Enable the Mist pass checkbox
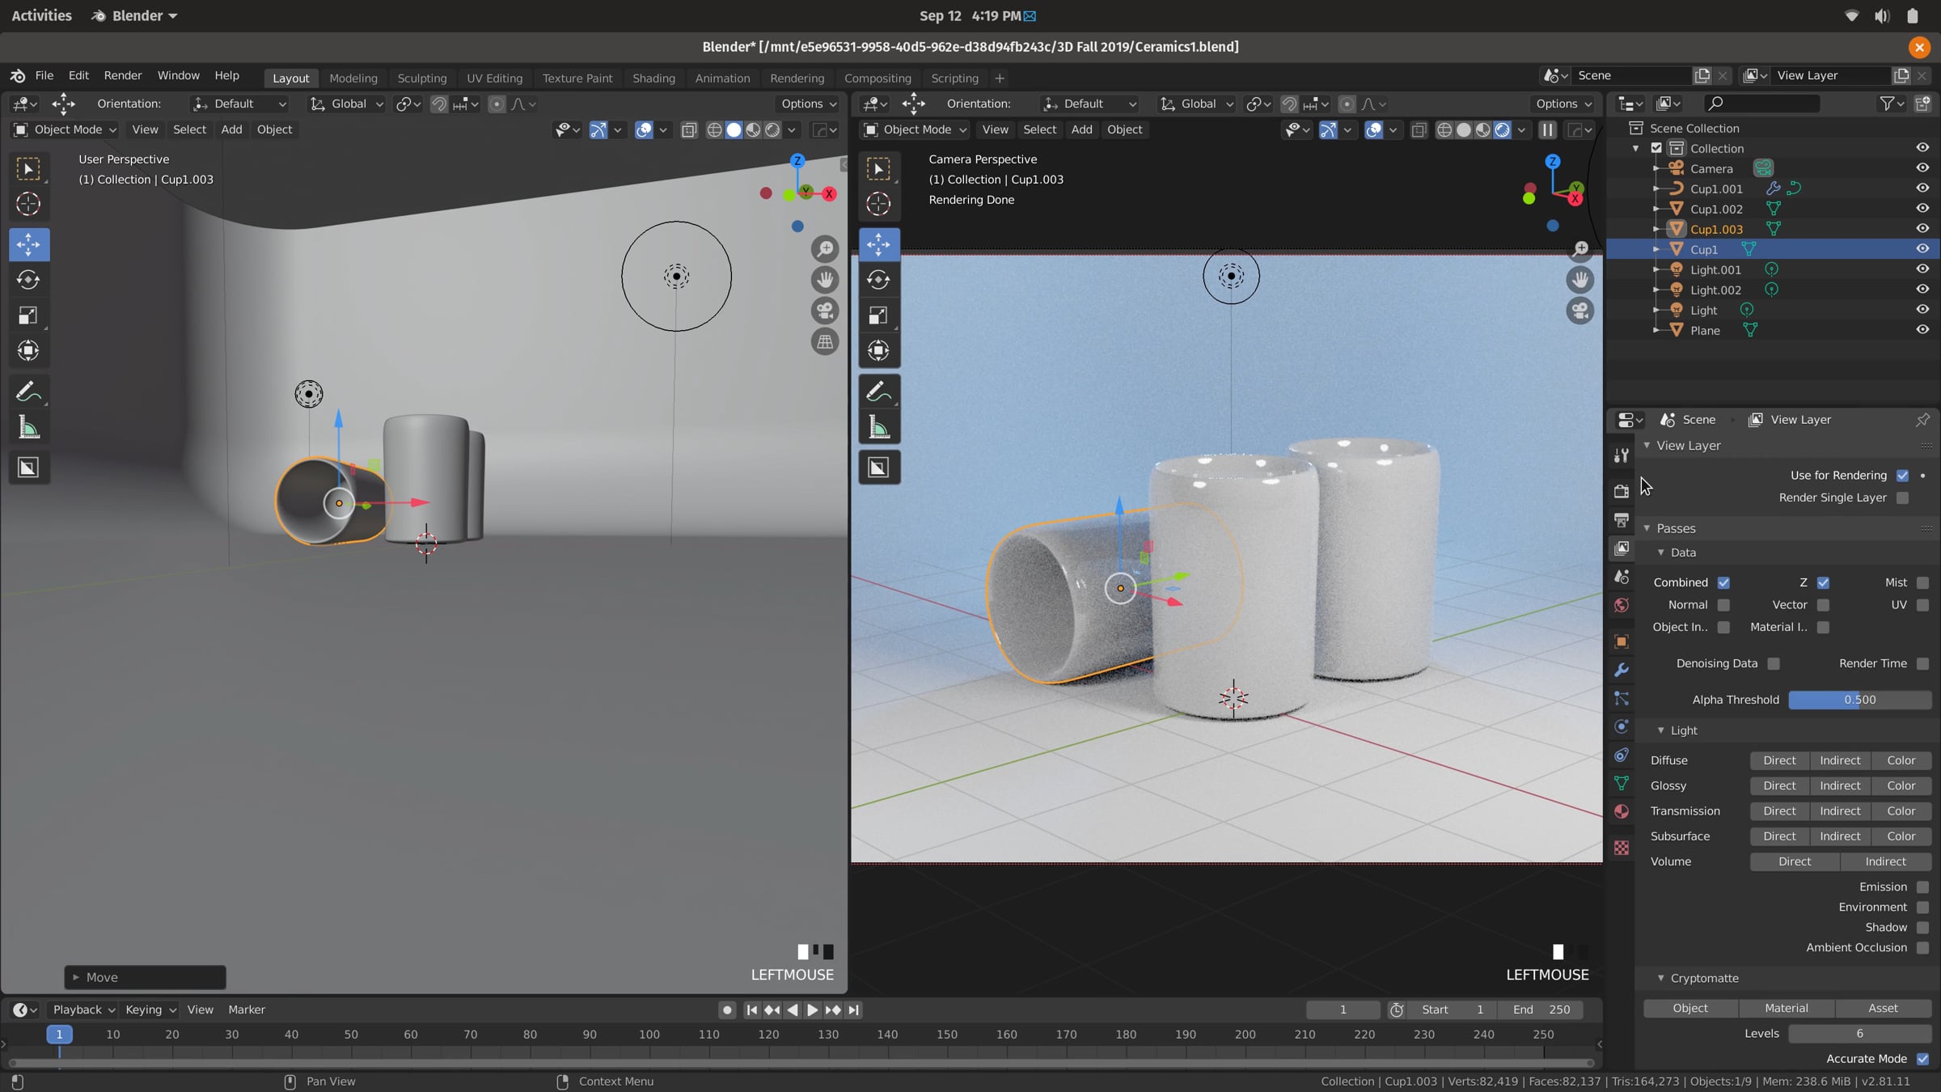 [x=1922, y=582]
